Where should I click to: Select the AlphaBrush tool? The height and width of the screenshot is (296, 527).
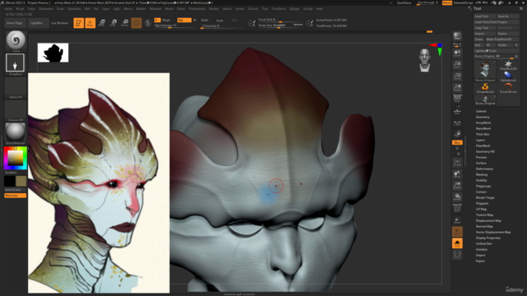click(508, 76)
